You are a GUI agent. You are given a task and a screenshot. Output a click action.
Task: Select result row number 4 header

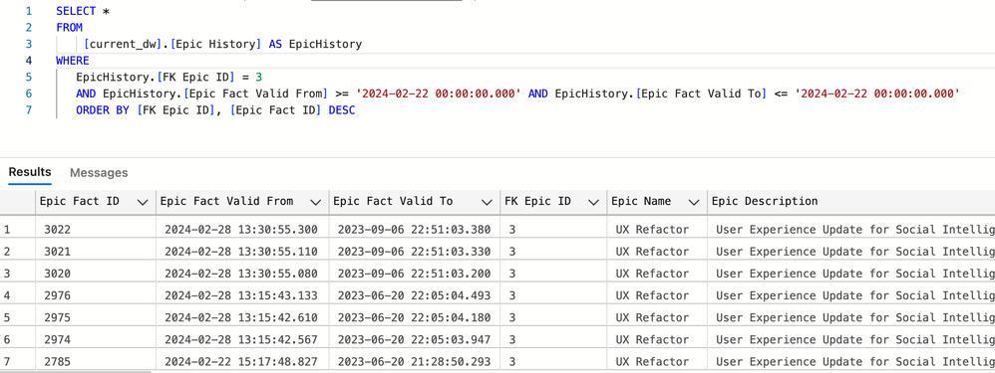point(17,295)
